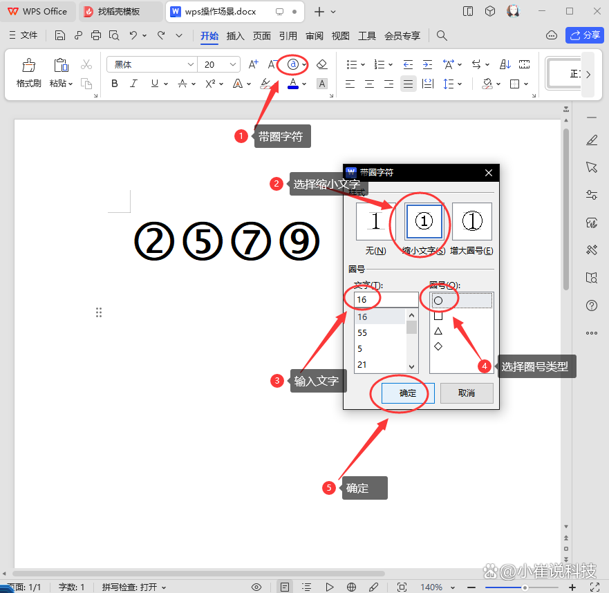This screenshot has width=609, height=593.
Task: Click the search magnifier icon
Action: [442, 35]
